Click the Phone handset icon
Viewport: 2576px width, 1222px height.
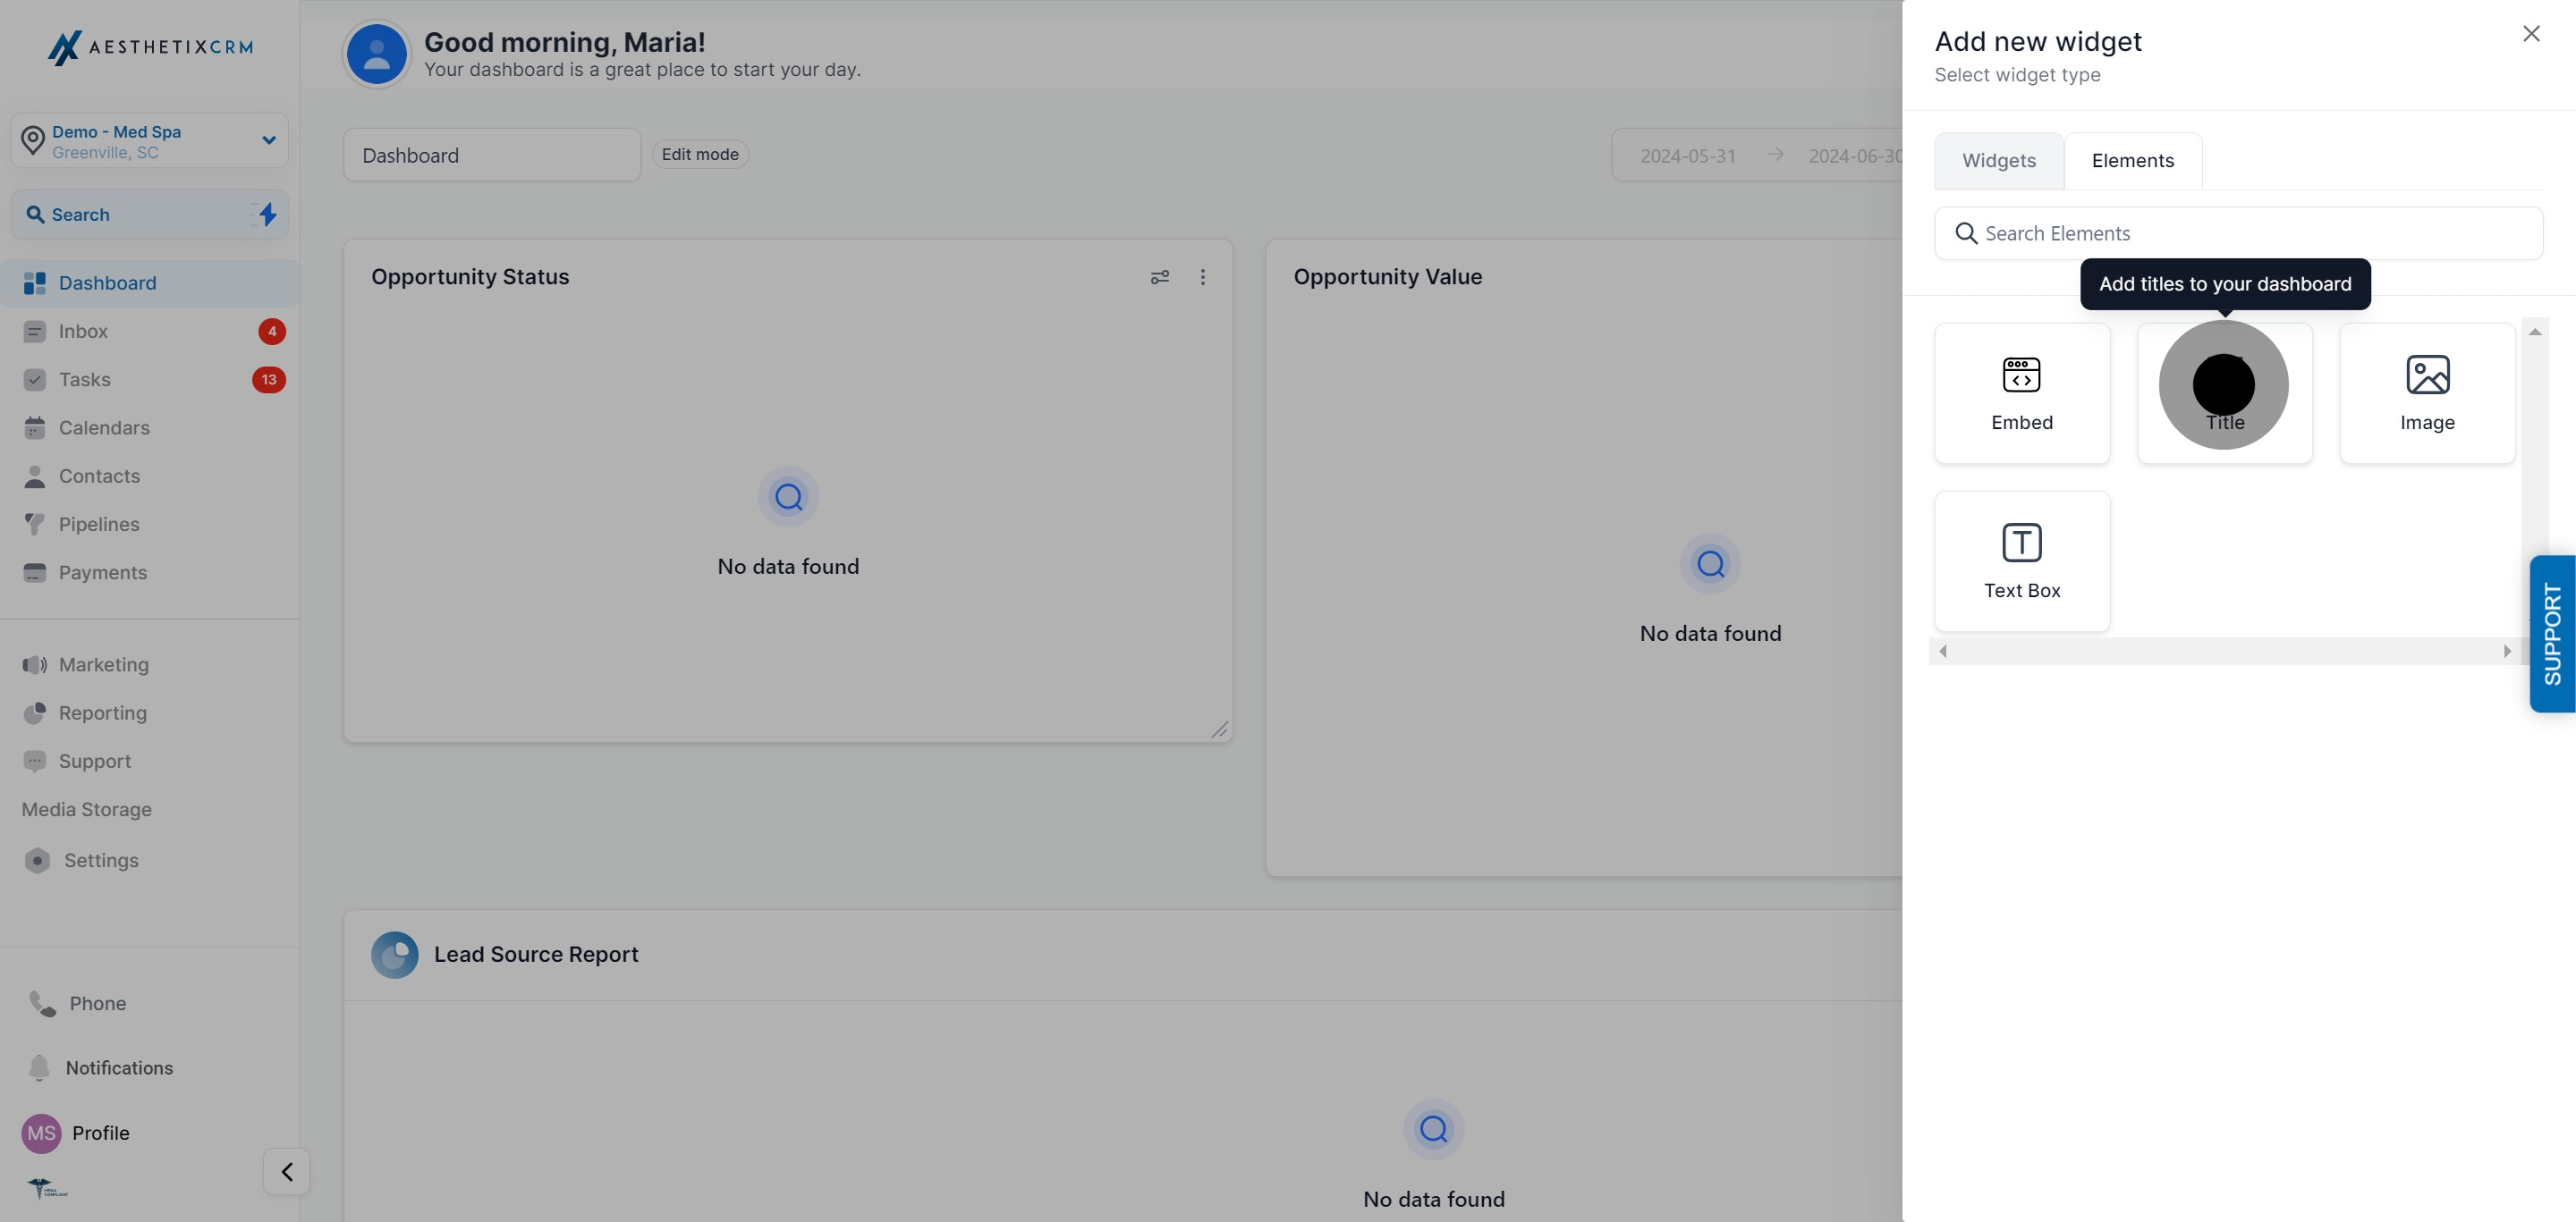pos(42,1003)
